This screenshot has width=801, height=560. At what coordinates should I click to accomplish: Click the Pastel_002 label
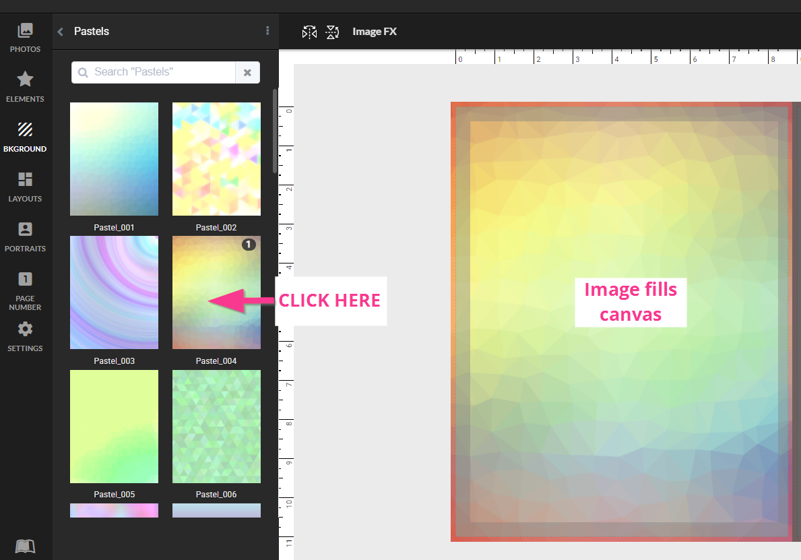[x=216, y=227]
